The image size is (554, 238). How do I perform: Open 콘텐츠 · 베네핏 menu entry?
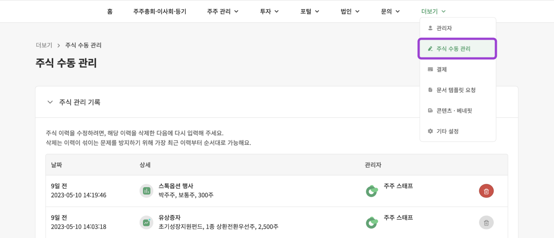coord(454,111)
